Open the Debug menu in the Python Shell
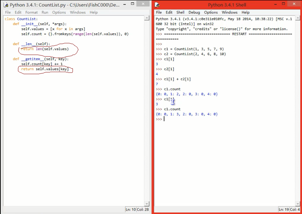 pyautogui.click(x=194, y=12)
